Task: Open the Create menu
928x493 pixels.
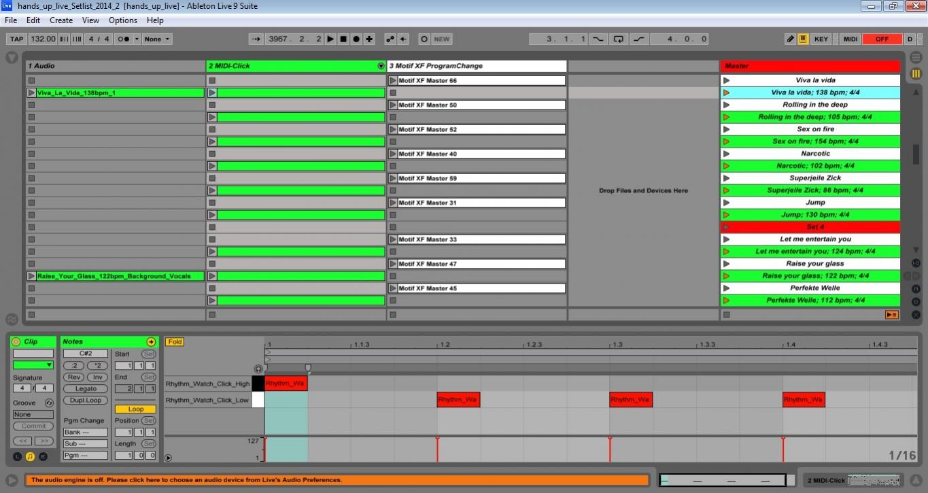Action: 61,20
